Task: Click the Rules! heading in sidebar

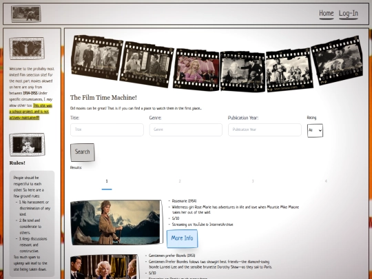Action: coord(17,163)
